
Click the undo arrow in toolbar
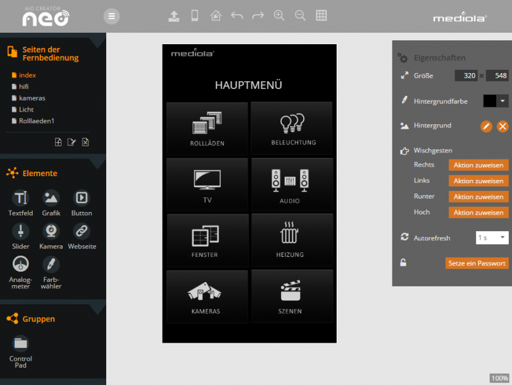(x=237, y=16)
